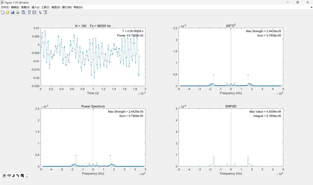
Task: Insert a colorbar using the toolbar icon
Action: click(x=29, y=12)
